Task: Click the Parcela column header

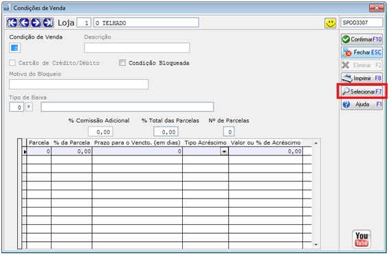Action: tap(39, 143)
